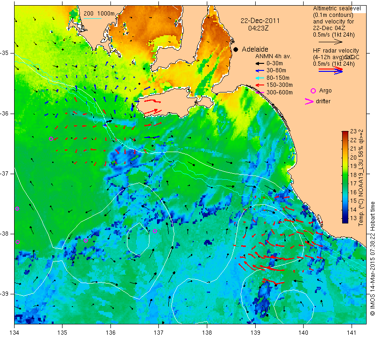
Task: Click the cyan 200m isobath legend line
Action: [x=93, y=18]
